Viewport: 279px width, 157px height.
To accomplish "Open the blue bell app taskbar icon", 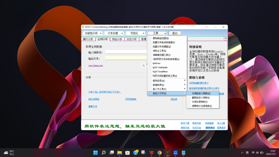I will [175, 153].
